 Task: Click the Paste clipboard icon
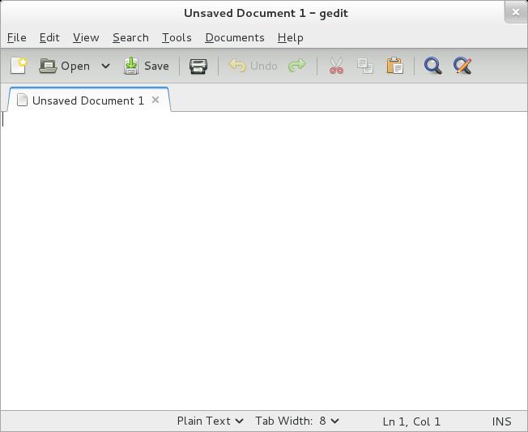[x=394, y=66]
